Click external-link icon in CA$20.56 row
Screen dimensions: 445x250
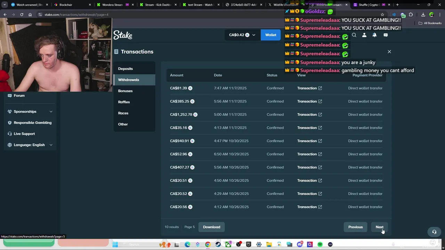point(320,207)
